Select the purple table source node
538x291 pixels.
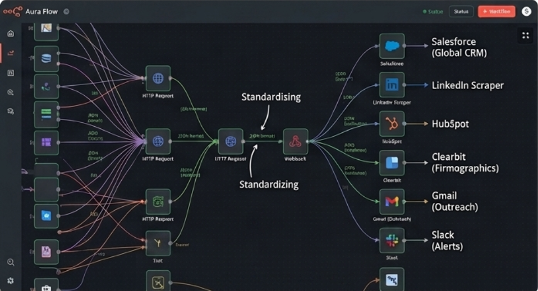(47, 142)
